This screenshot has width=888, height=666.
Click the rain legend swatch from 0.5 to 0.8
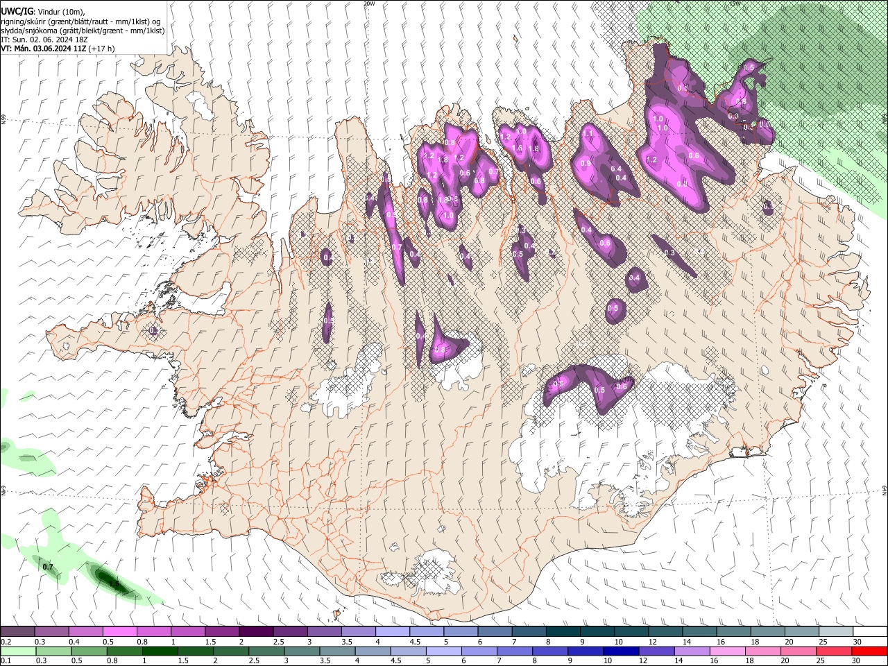pos(89,651)
